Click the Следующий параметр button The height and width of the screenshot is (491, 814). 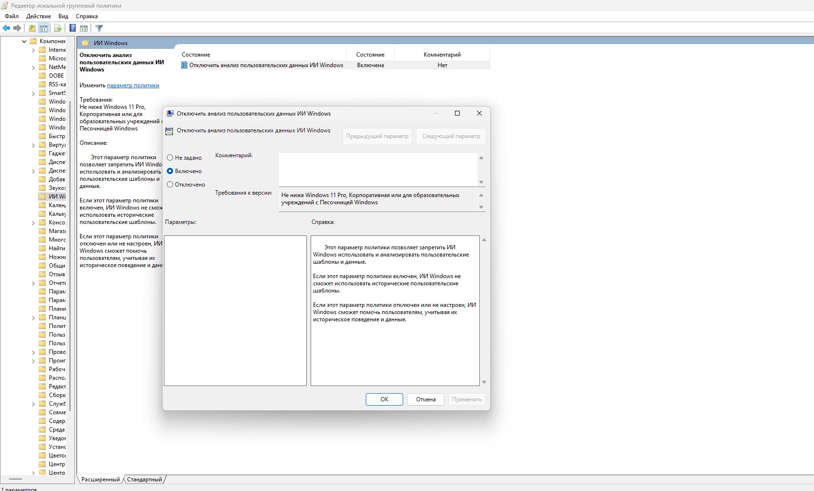451,136
